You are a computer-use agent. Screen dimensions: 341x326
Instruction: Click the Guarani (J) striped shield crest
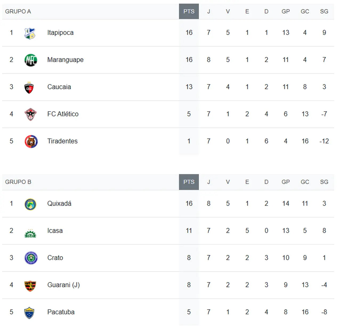pyautogui.click(x=30, y=286)
